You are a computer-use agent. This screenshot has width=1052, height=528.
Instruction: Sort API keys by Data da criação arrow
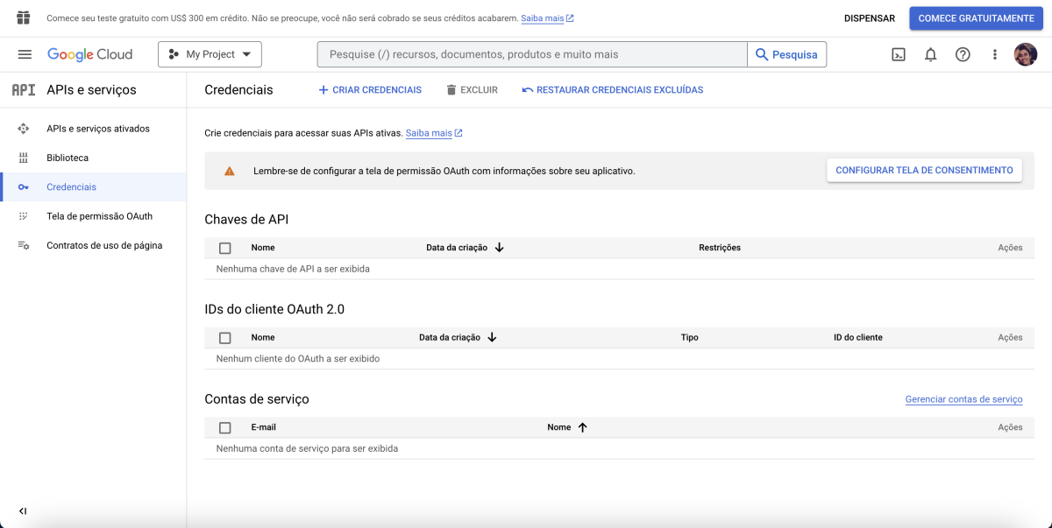tap(500, 248)
